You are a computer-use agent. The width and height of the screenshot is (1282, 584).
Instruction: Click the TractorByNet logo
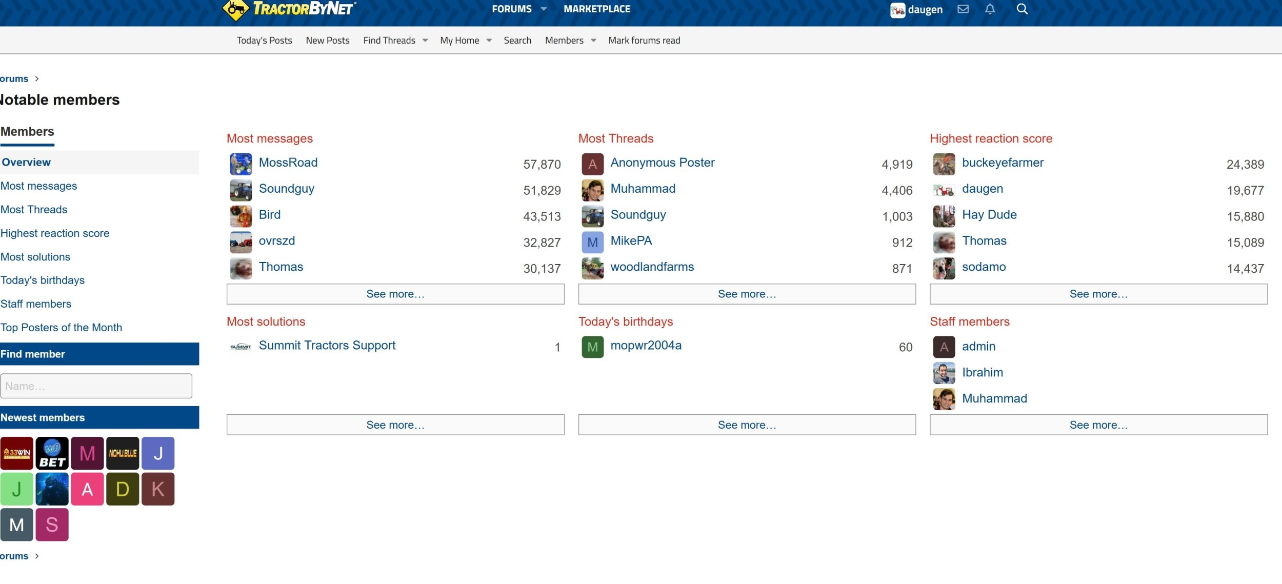pyautogui.click(x=289, y=9)
